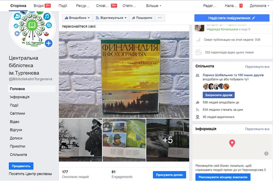Select Головна in the sidebar
The width and height of the screenshot is (273, 181).
[32, 89]
